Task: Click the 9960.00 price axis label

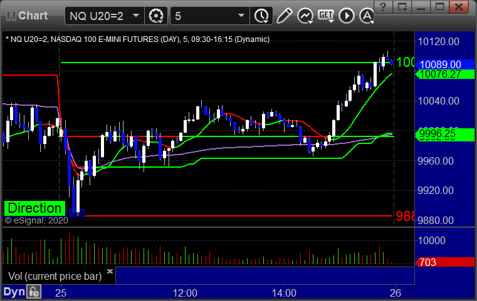Action: coord(436,161)
